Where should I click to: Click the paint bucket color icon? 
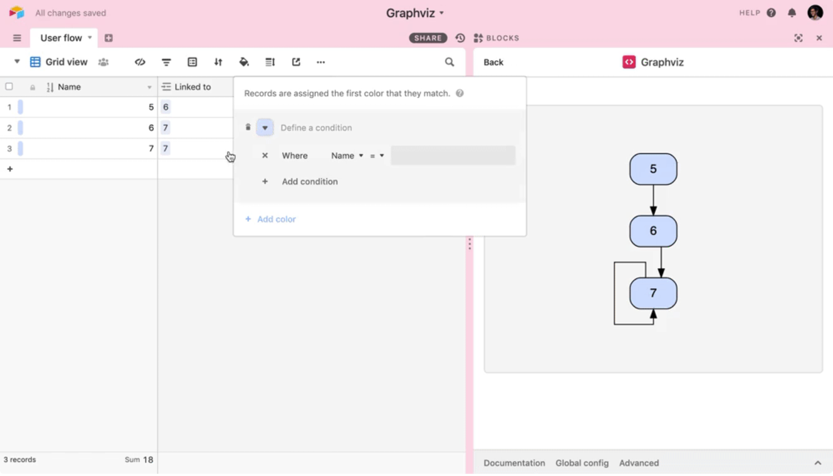(x=244, y=62)
